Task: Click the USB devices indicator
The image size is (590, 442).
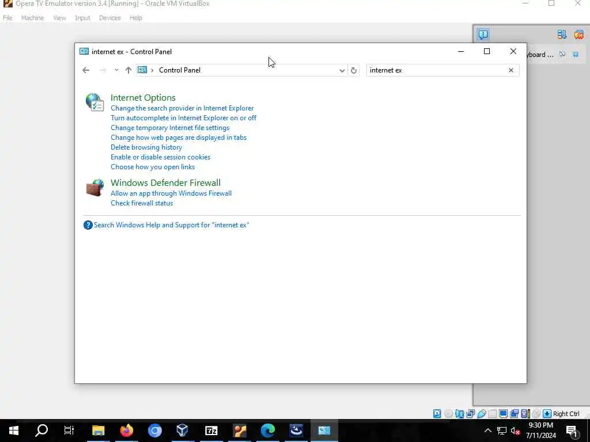Action: [x=482, y=414]
